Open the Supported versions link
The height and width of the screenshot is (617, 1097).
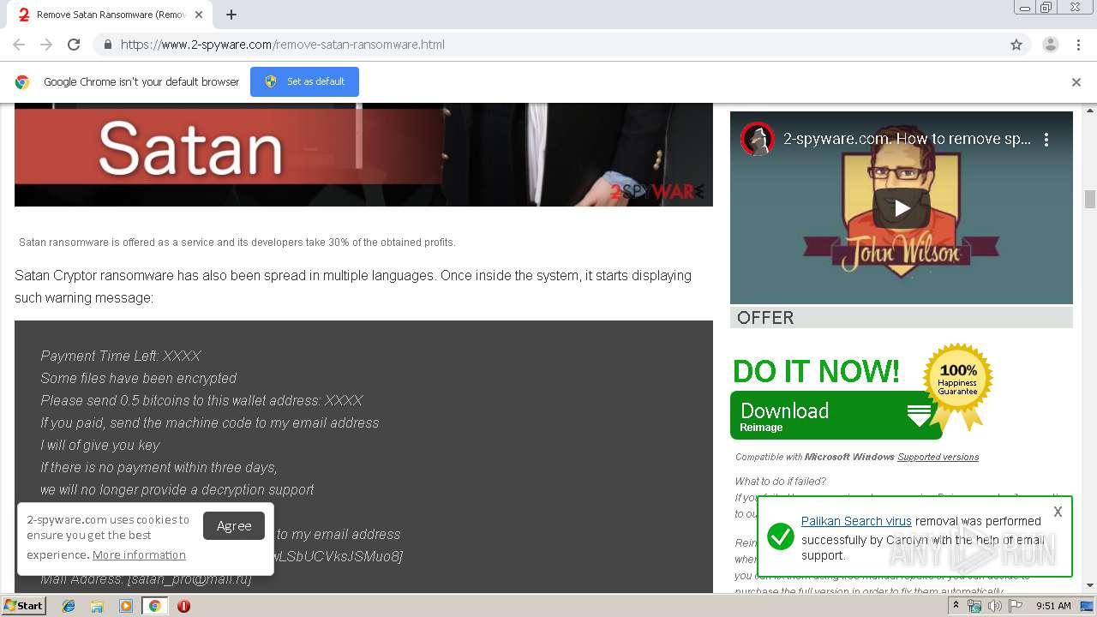pyautogui.click(x=938, y=457)
